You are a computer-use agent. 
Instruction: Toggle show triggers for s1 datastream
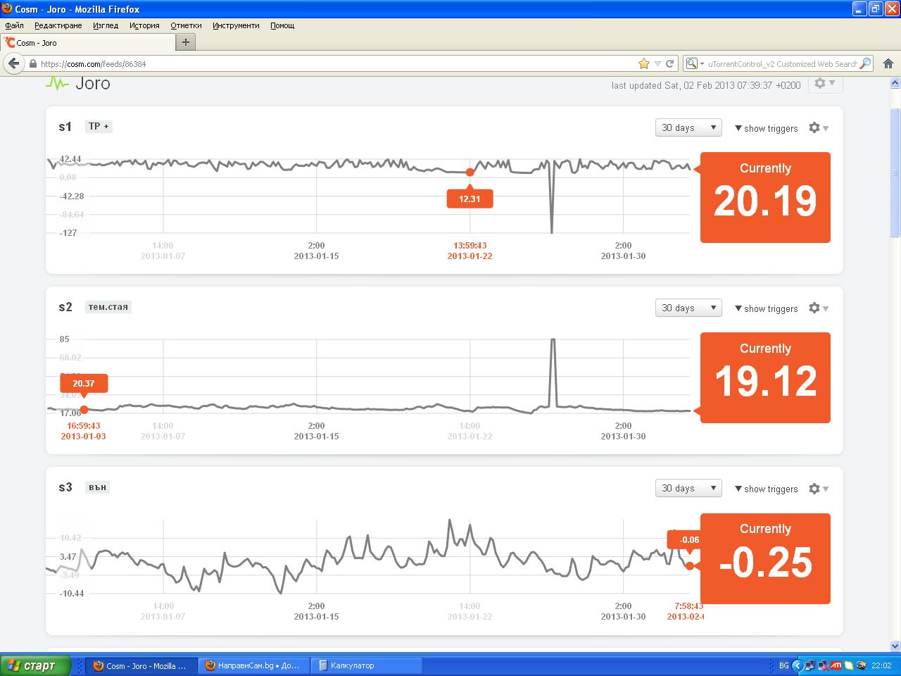[x=766, y=128]
